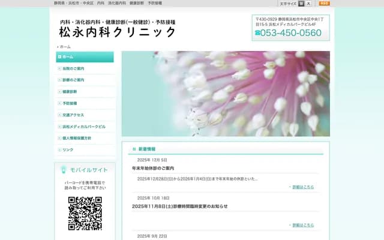Click the pink flower banner image
Image resolution: width=384 pixels, height=240 pixels.
pos(226,94)
